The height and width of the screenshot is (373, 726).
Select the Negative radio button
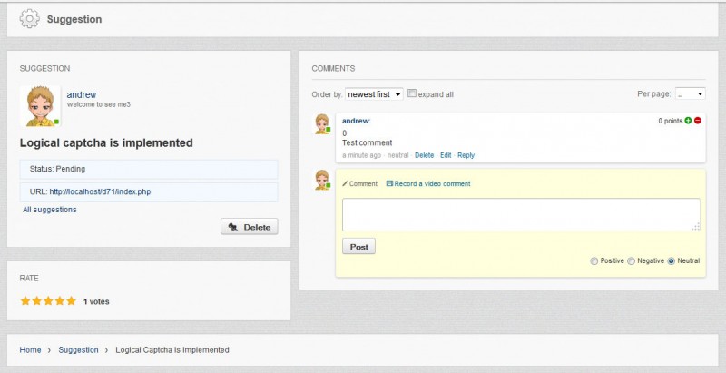(631, 261)
